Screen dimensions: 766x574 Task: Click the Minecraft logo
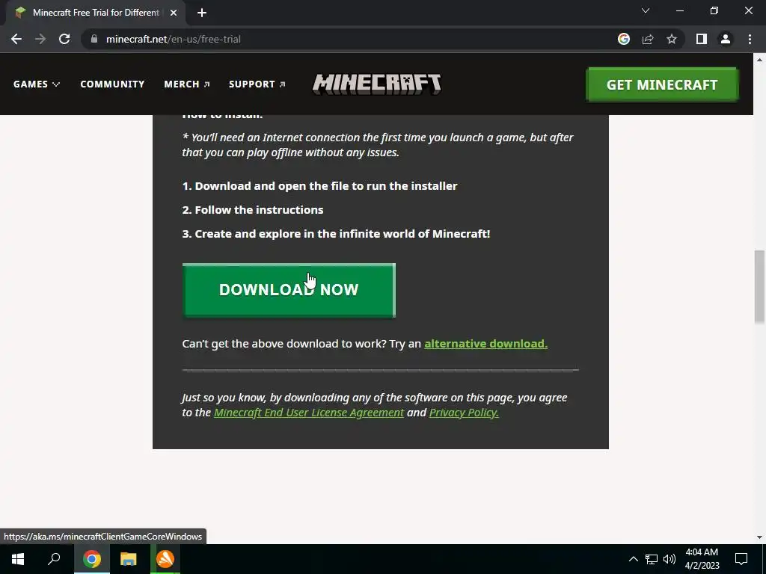377,84
